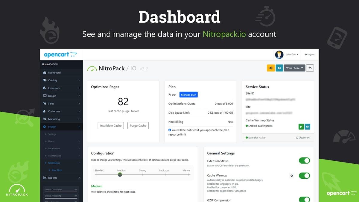The width and height of the screenshot is (359, 202).
Task: Click the Reports chart icon
Action: [45, 178]
